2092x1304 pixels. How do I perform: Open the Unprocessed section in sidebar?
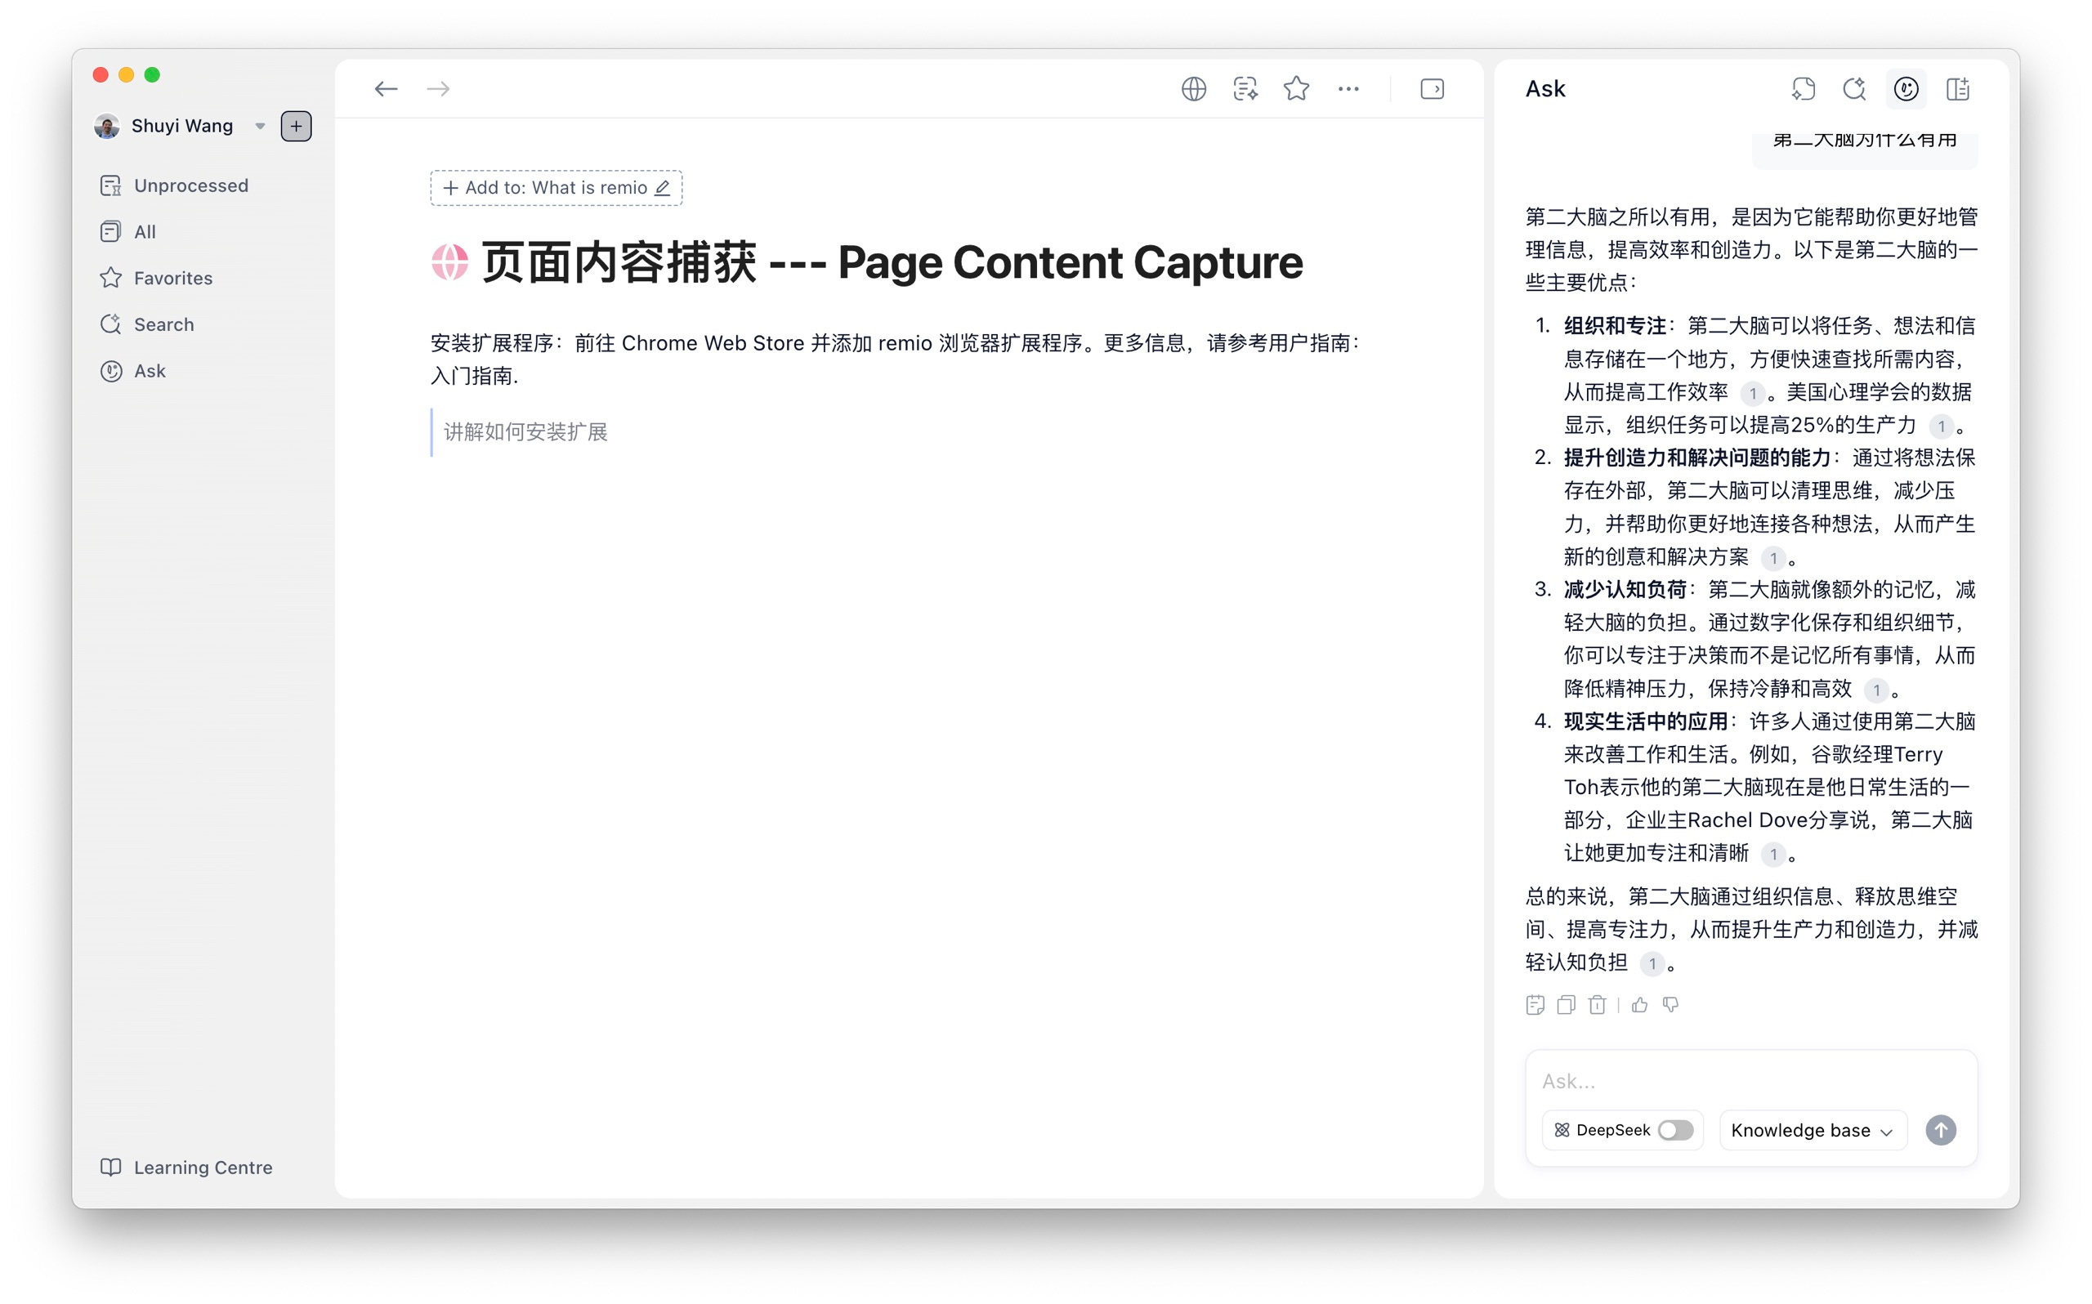[190, 185]
